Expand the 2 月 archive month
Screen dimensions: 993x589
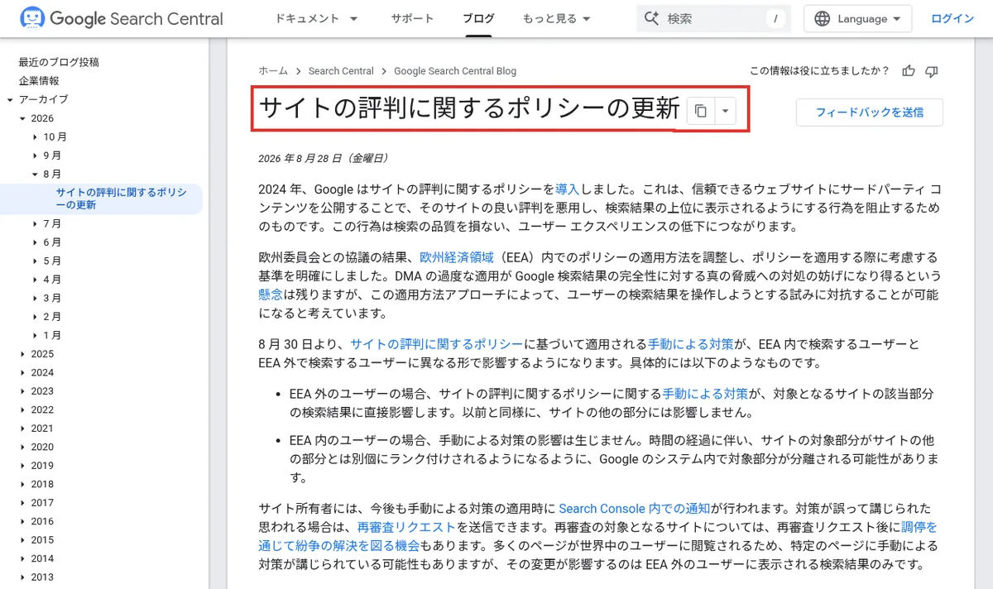(x=35, y=317)
